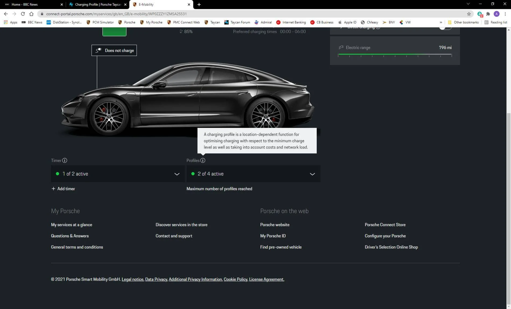
Task: Open Additional Privacy Information link
Action: click(196, 279)
